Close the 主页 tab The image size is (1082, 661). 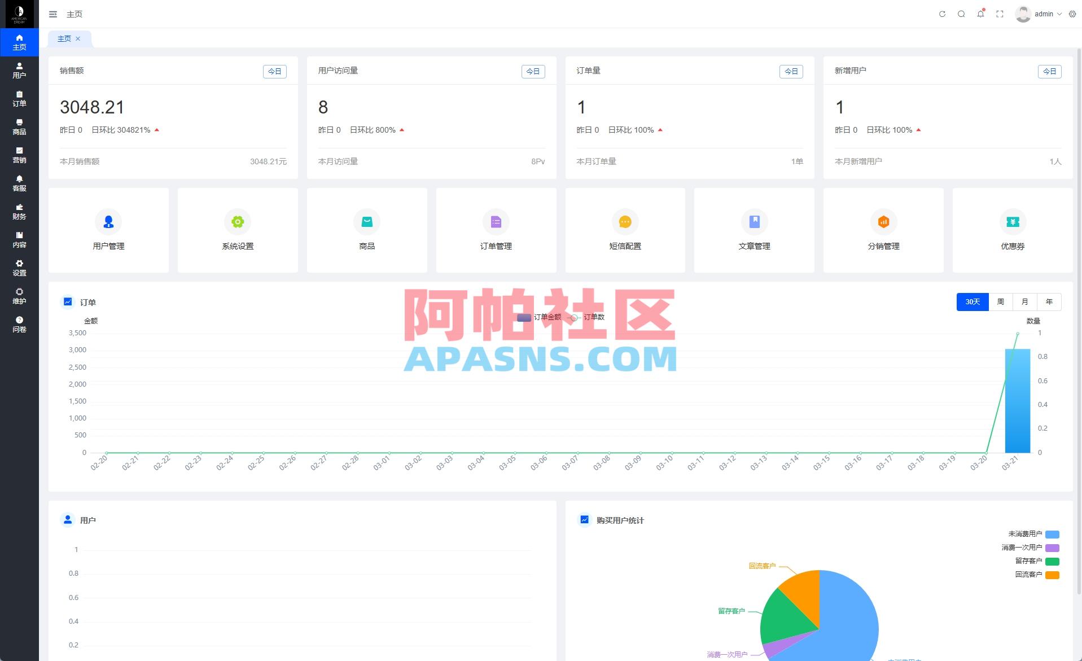pyautogui.click(x=78, y=38)
